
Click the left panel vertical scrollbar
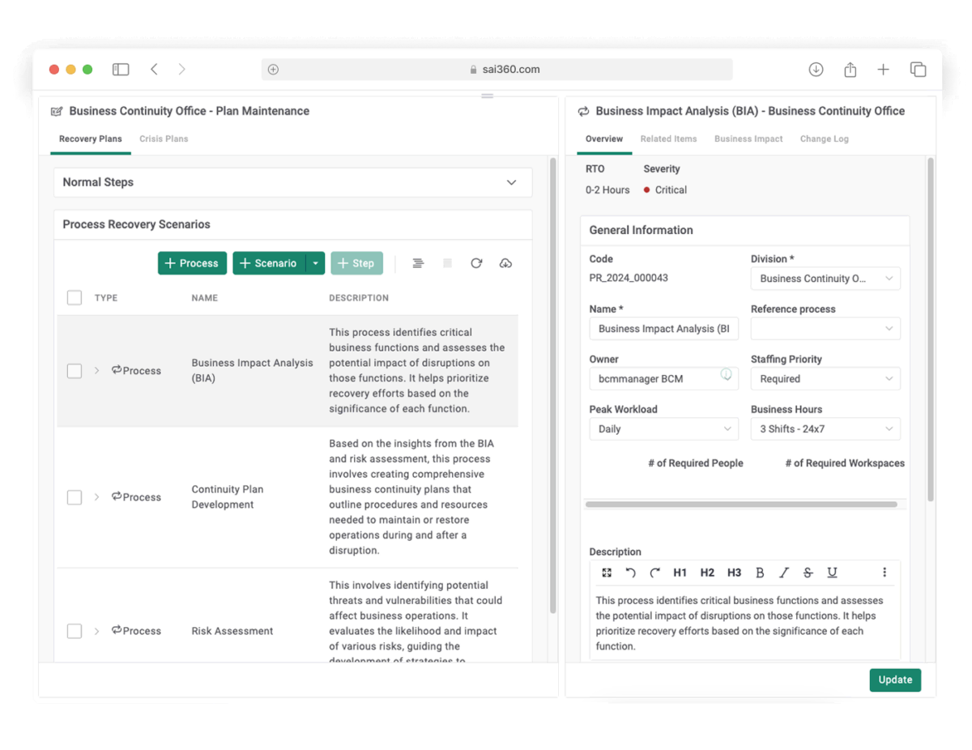(x=553, y=385)
